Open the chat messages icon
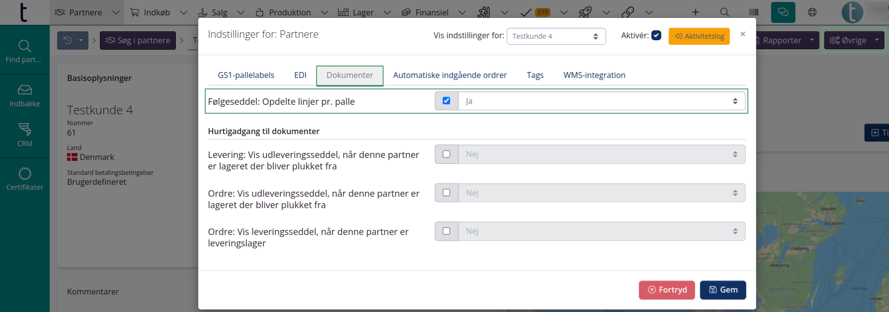This screenshot has width=889, height=312. click(x=783, y=12)
